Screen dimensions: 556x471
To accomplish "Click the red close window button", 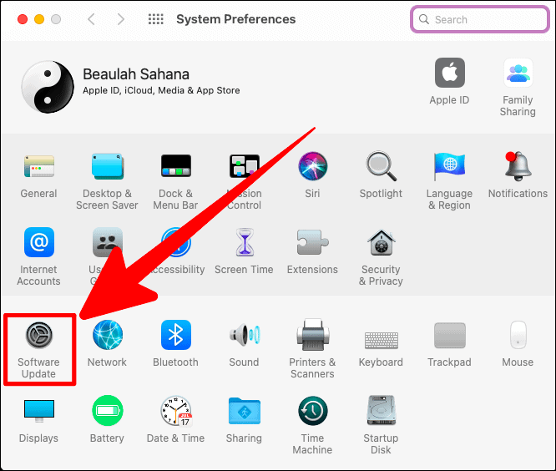I will coord(23,19).
